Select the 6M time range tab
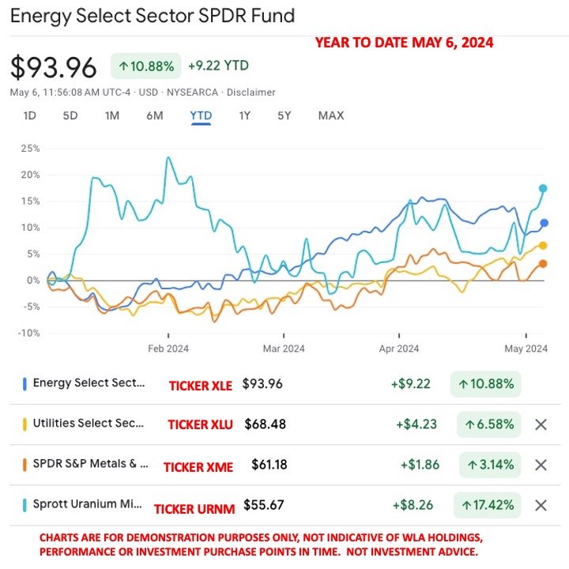Image resolution: width=569 pixels, height=569 pixels. (x=155, y=115)
